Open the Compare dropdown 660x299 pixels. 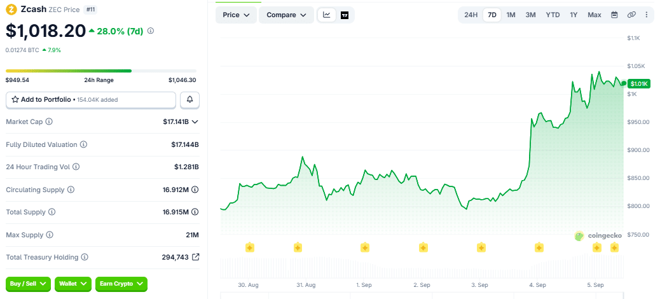[286, 15]
